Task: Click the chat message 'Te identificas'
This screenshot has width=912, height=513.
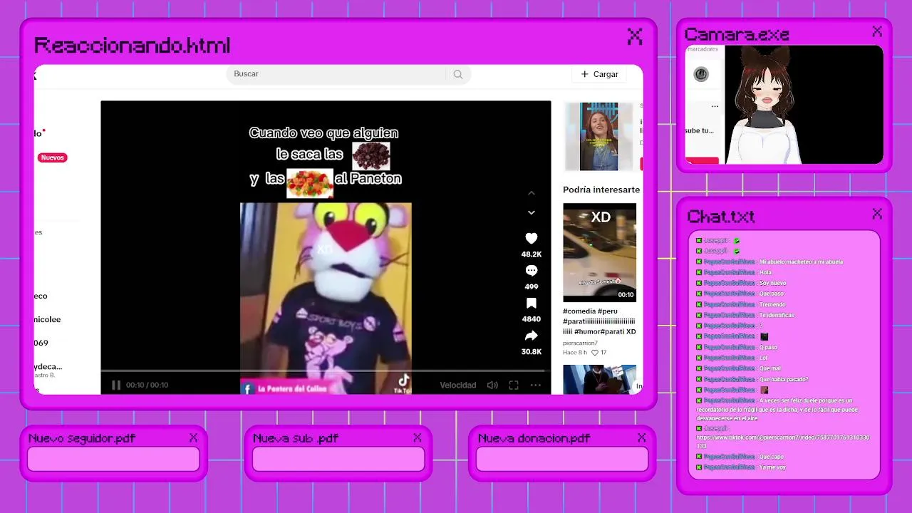Action: pyautogui.click(x=777, y=315)
